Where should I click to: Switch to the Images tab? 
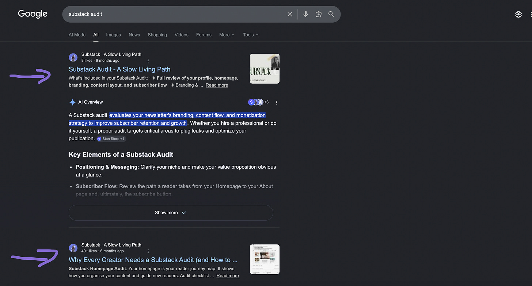click(113, 35)
